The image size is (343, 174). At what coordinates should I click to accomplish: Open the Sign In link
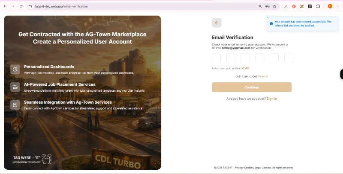tap(272, 99)
